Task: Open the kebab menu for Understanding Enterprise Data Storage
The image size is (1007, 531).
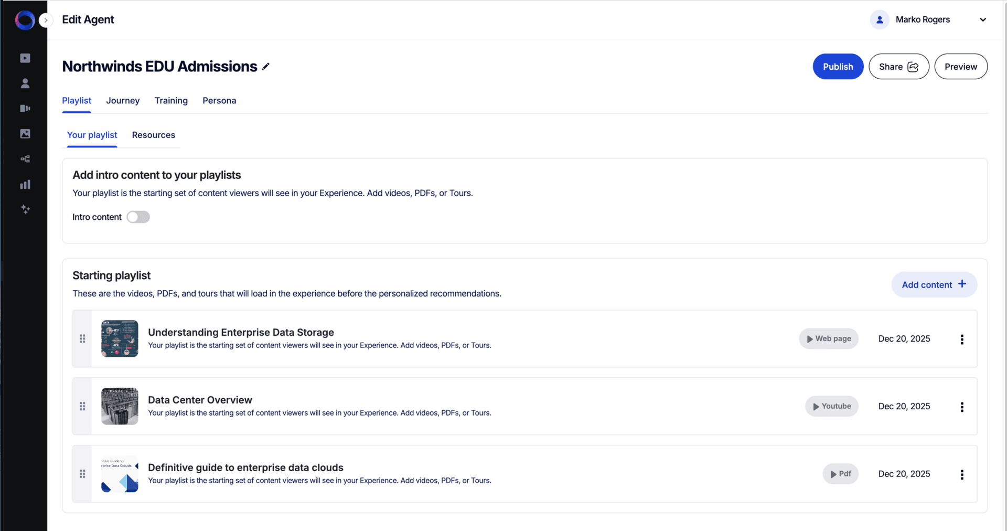Action: tap(962, 339)
